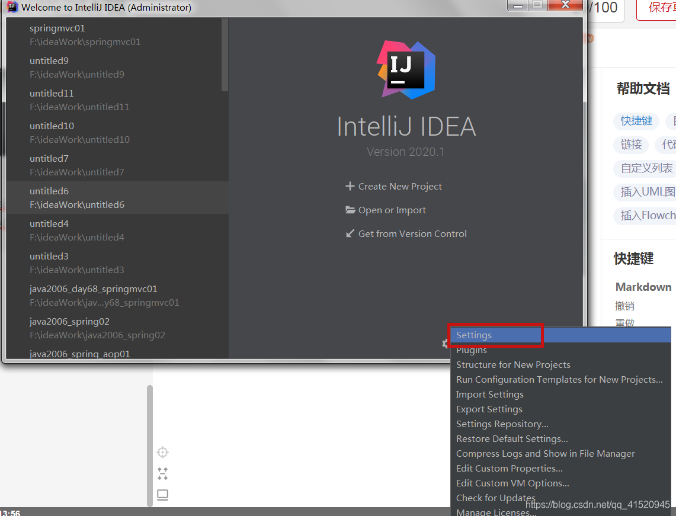Open Edit Custom Properties...
Image resolution: width=676 pixels, height=516 pixels.
pos(560,468)
